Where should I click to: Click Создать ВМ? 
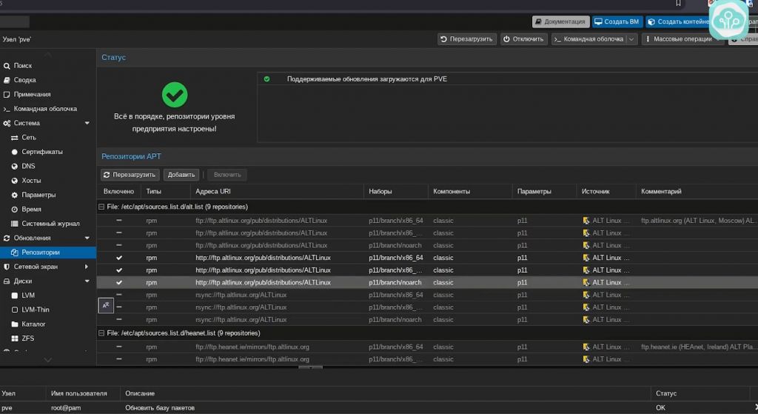pos(617,21)
